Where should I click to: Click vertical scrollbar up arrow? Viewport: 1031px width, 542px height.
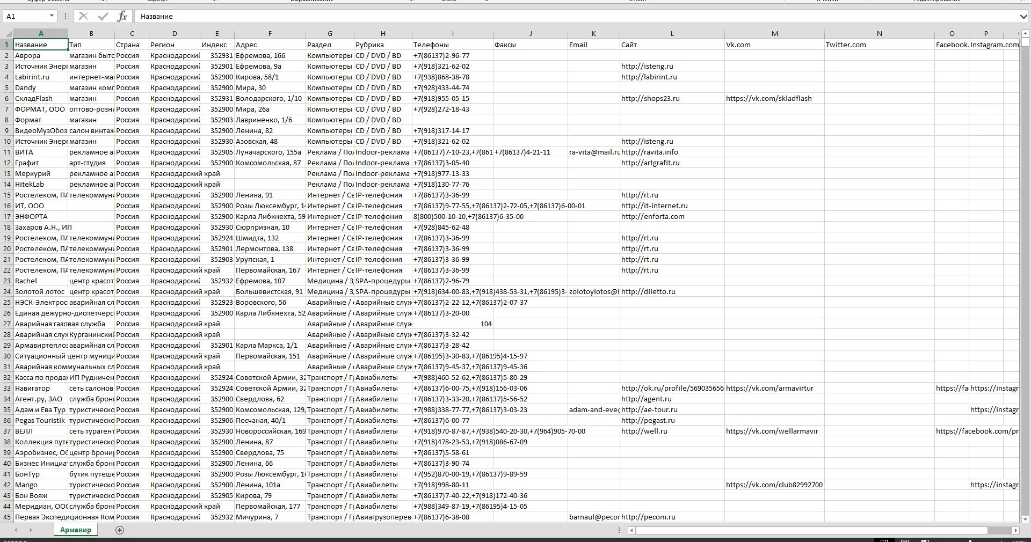point(1025,34)
